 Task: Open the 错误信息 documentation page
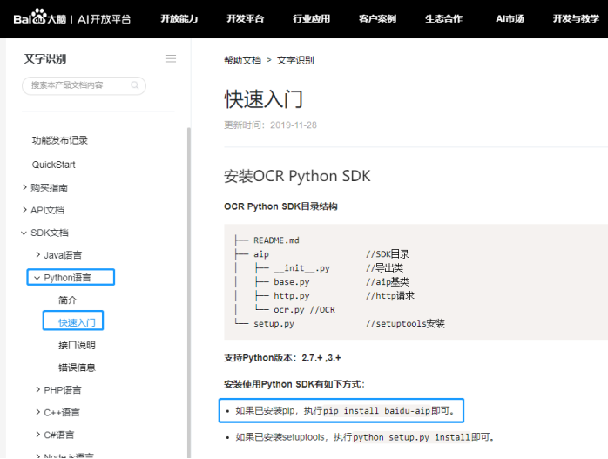point(77,368)
